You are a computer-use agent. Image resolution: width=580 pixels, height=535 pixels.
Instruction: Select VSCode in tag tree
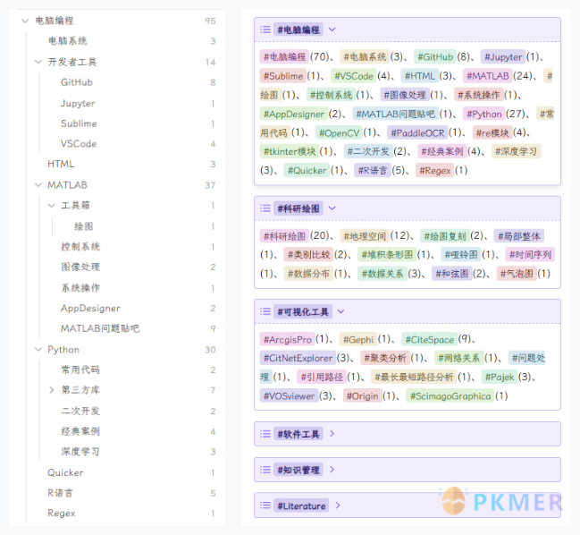click(79, 144)
